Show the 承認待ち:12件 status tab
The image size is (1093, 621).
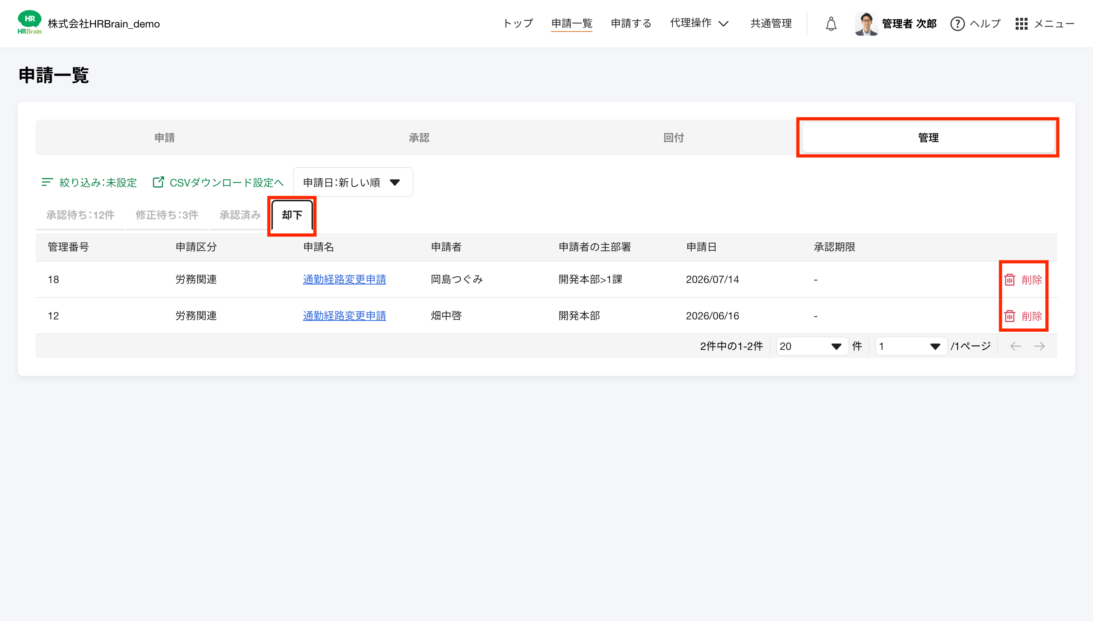click(80, 215)
